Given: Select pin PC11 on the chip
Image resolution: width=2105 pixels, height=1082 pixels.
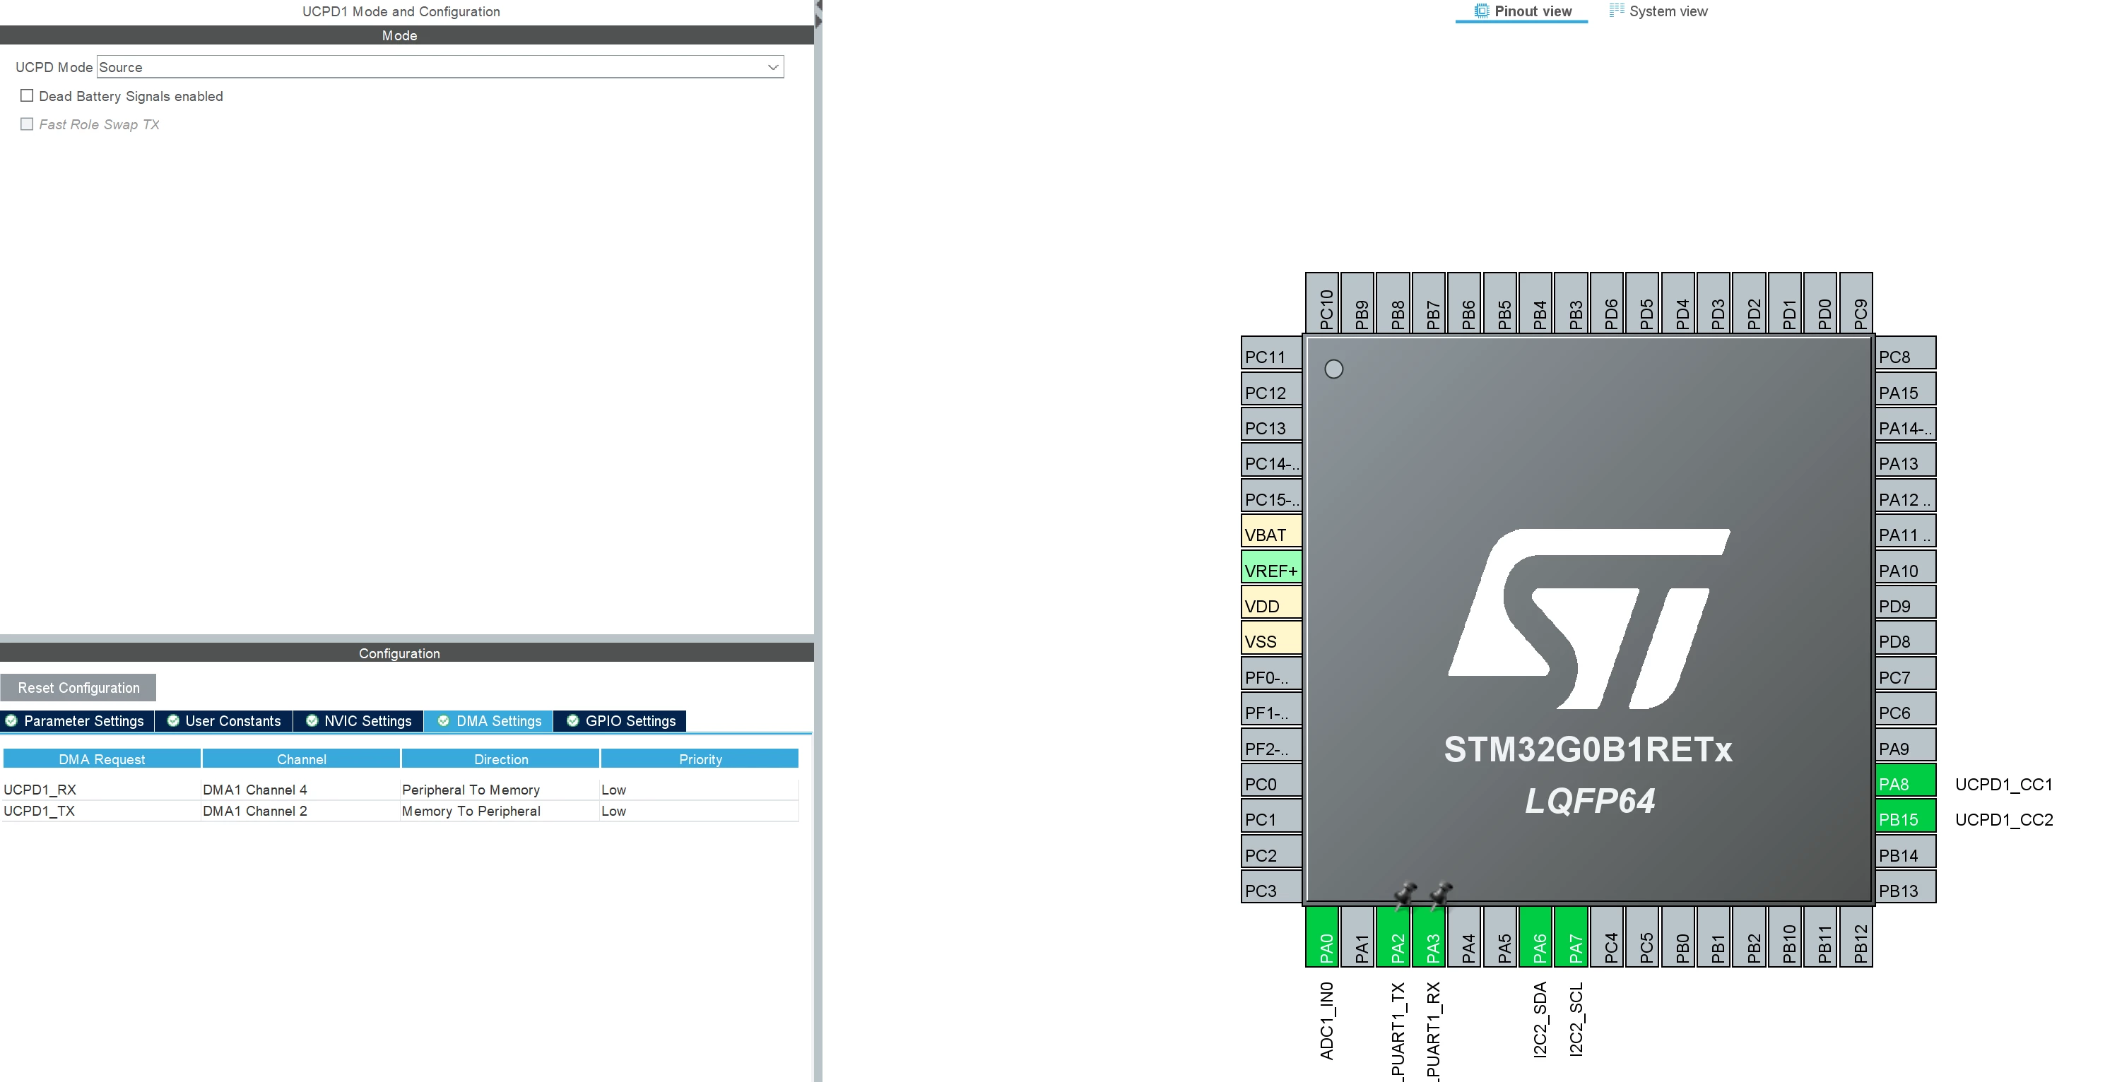Looking at the screenshot, I should 1271,354.
